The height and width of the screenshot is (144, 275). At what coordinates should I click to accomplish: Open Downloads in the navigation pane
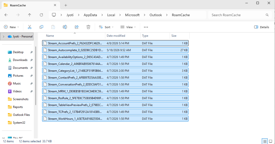[x=20, y=60]
